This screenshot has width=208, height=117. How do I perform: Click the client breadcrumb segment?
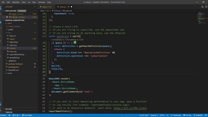(x=42, y=11)
